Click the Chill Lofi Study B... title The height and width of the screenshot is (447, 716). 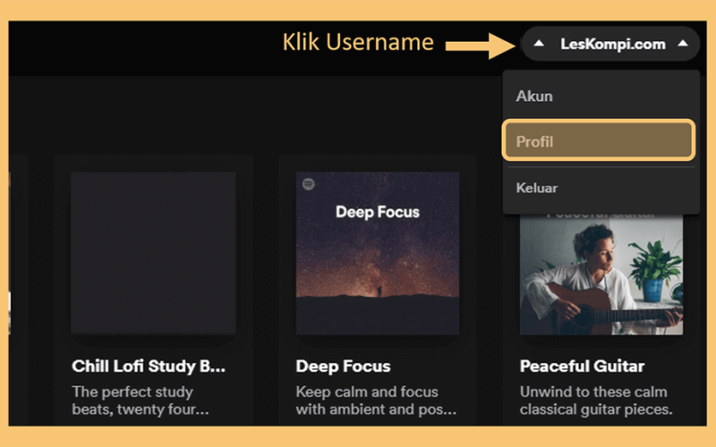pyautogui.click(x=149, y=367)
